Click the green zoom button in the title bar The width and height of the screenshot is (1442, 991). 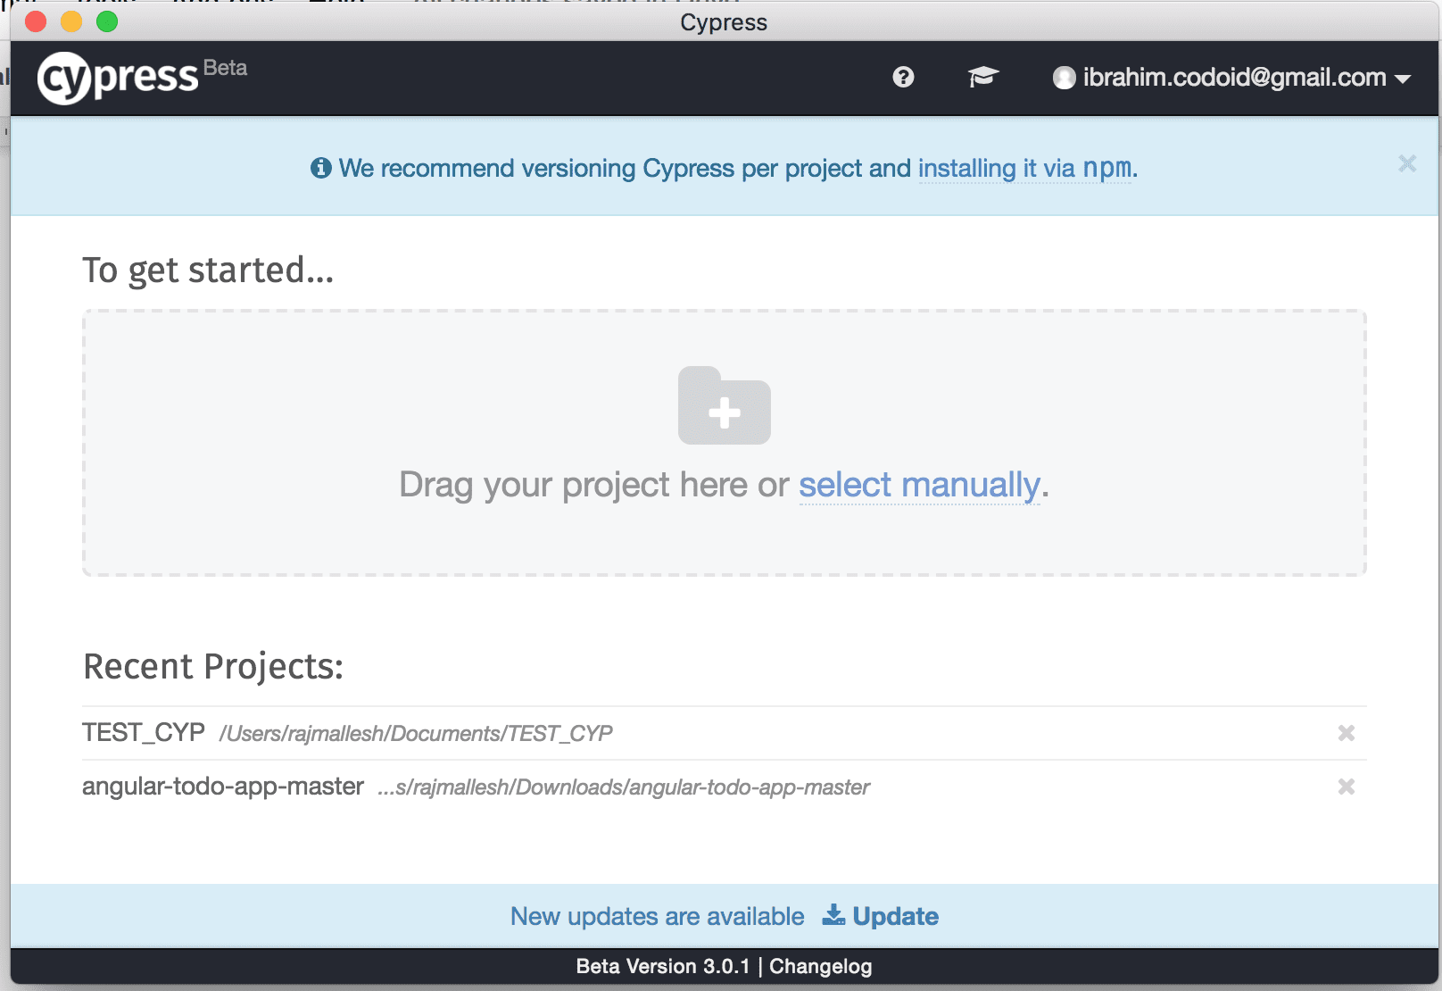[107, 21]
